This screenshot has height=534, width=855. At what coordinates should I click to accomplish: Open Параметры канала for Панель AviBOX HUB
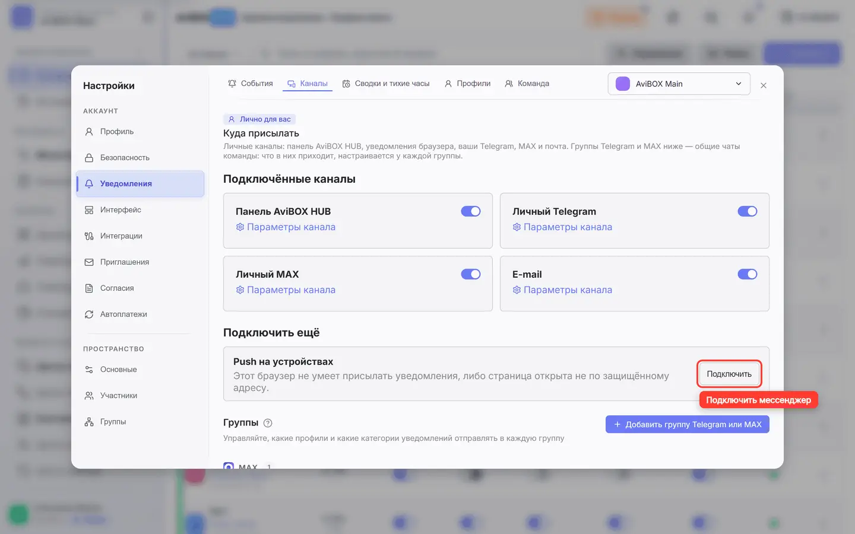(286, 227)
